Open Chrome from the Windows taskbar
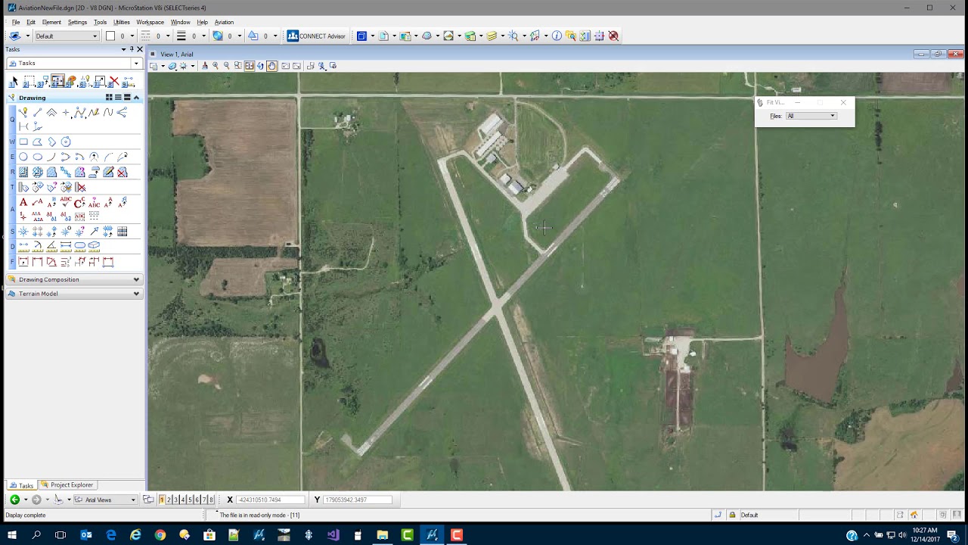 (160, 535)
